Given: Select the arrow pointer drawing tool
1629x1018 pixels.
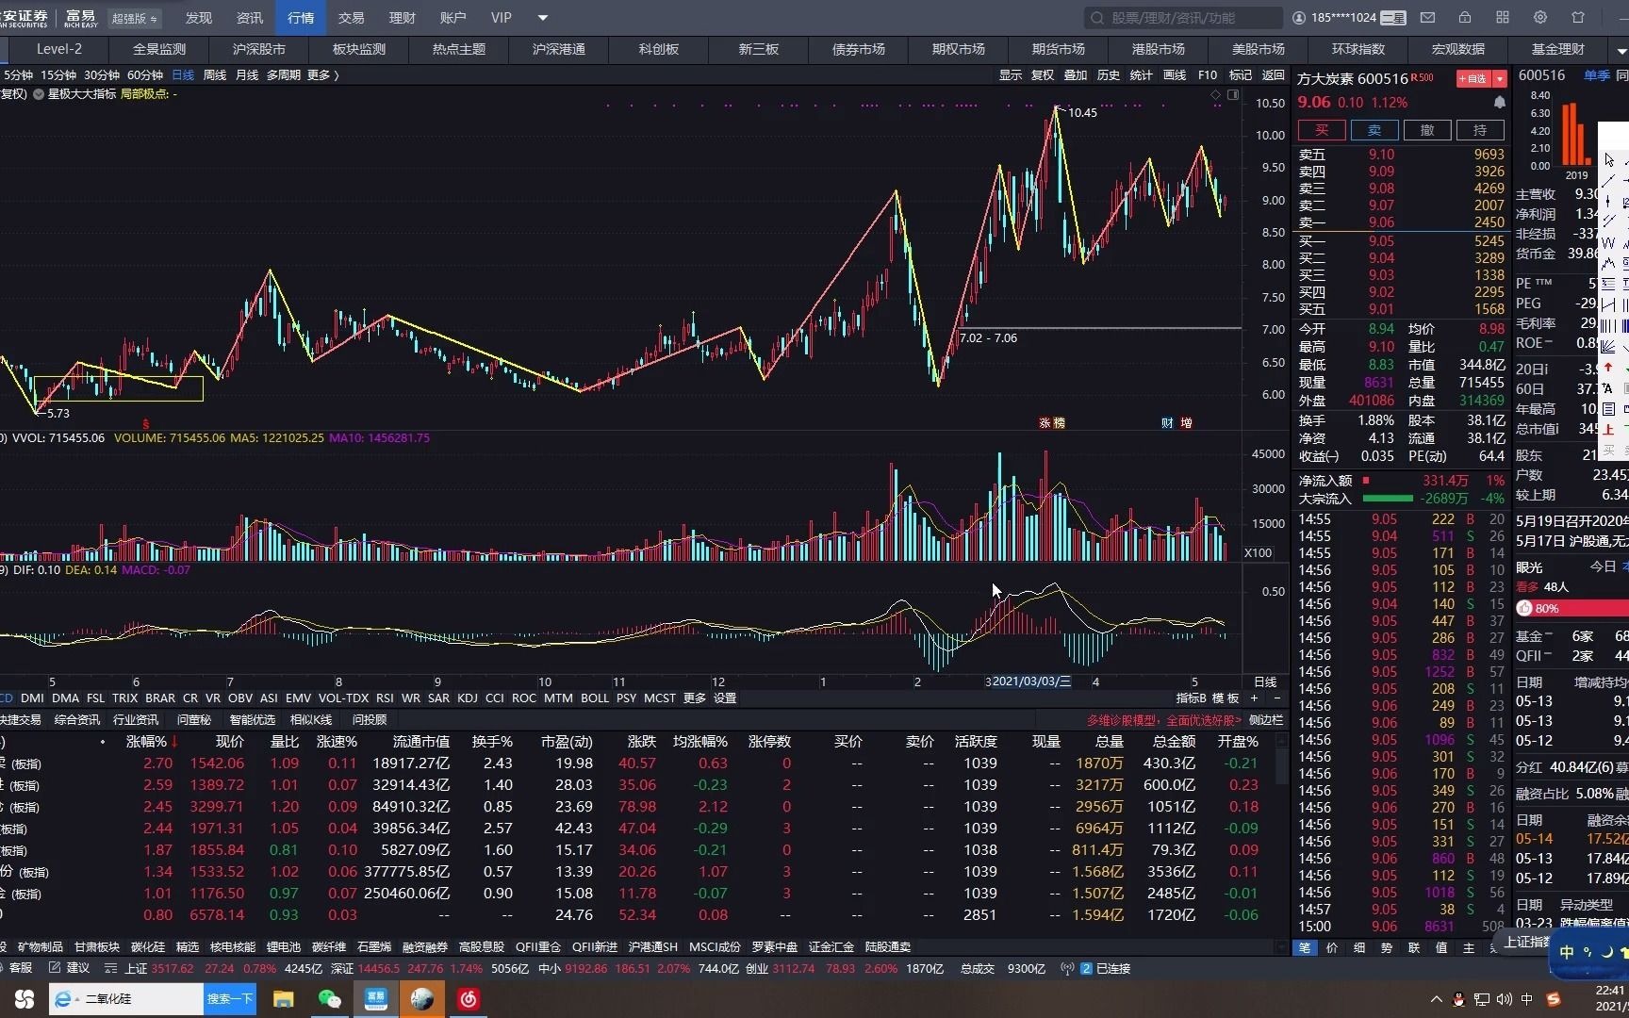Looking at the screenshot, I should point(1609,159).
